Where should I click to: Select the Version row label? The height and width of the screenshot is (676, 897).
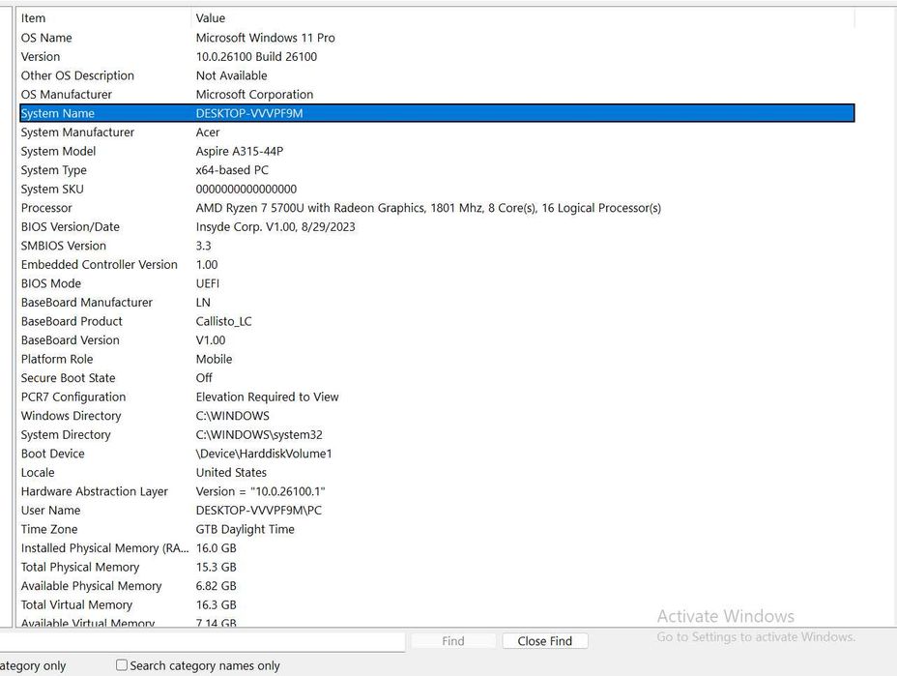pyautogui.click(x=41, y=57)
